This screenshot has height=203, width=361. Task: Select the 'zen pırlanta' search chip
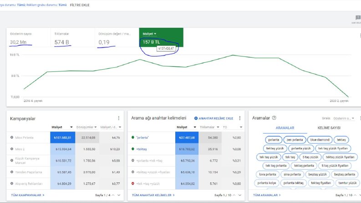pyautogui.click(x=295, y=140)
